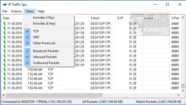Toggle Inbound Packets filter
The width and height of the screenshot is (186, 105).
(49, 57)
